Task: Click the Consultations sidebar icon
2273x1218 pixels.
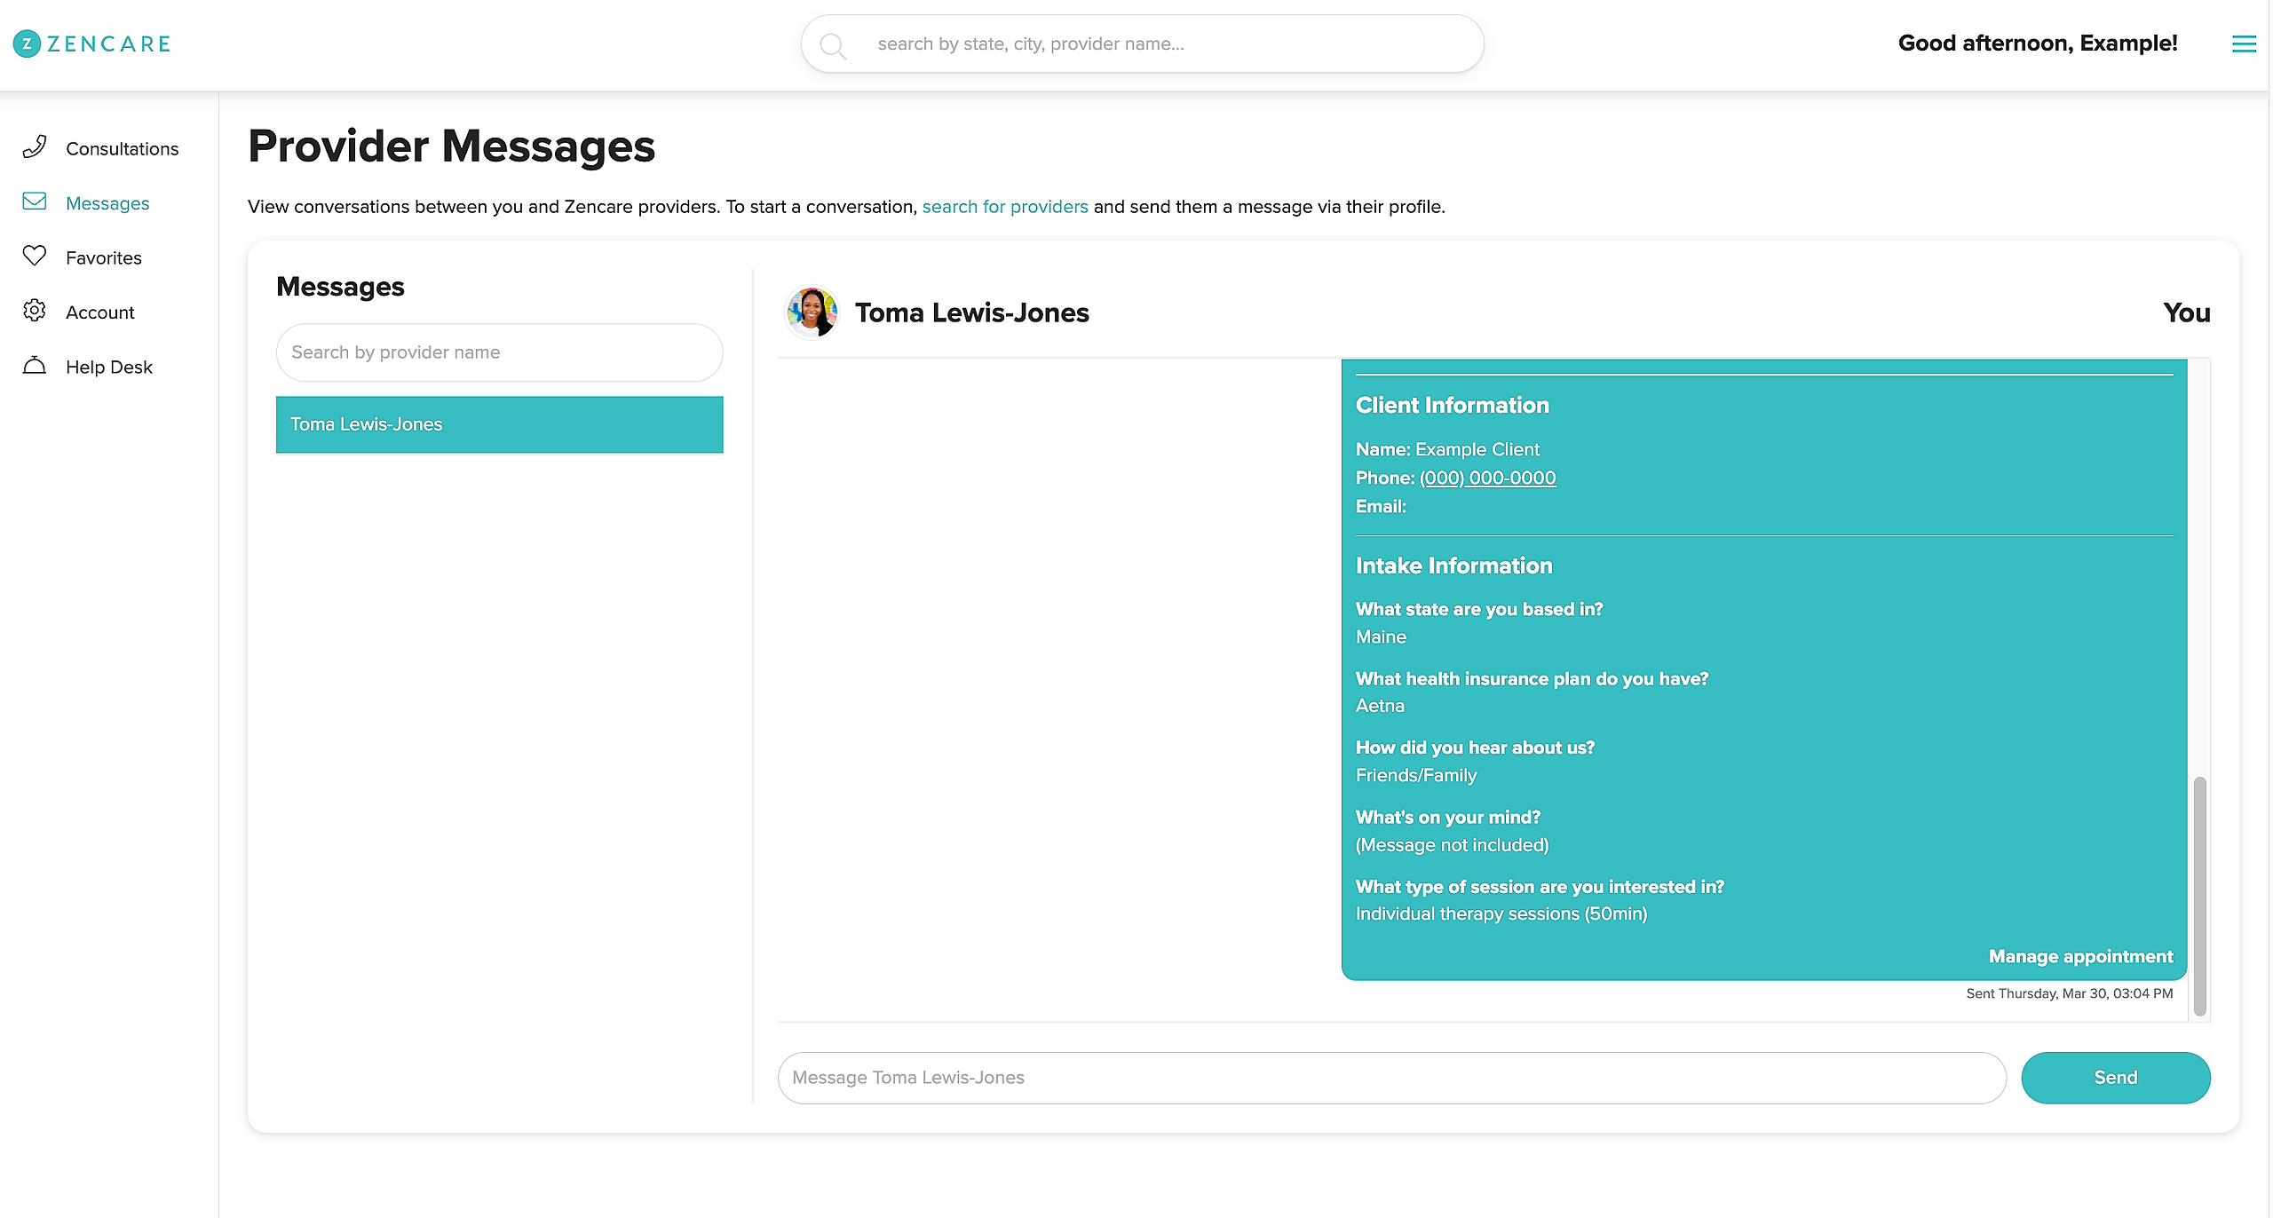Action: click(x=37, y=146)
